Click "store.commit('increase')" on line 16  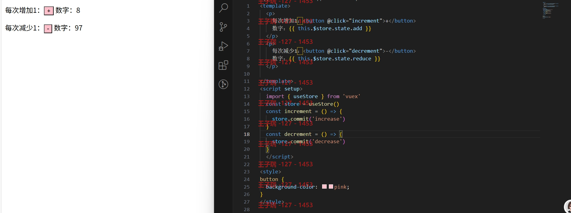click(x=309, y=119)
